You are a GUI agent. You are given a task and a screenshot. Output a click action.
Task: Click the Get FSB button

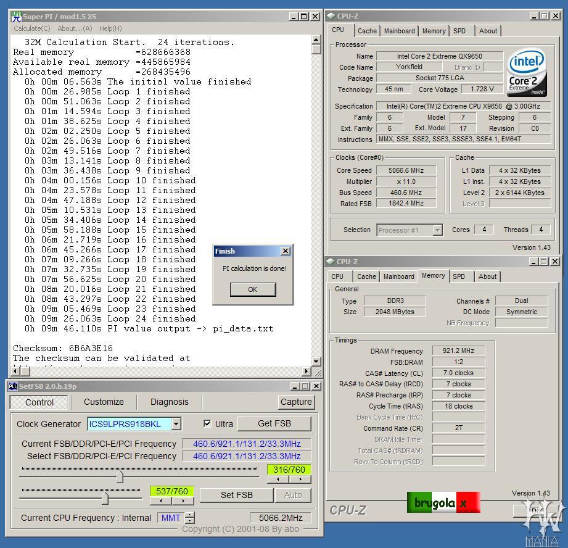(274, 424)
